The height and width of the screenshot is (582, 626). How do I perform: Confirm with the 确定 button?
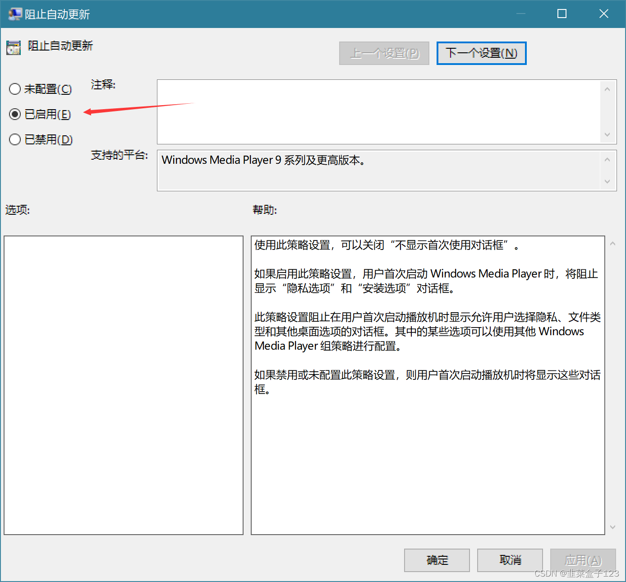[437, 560]
